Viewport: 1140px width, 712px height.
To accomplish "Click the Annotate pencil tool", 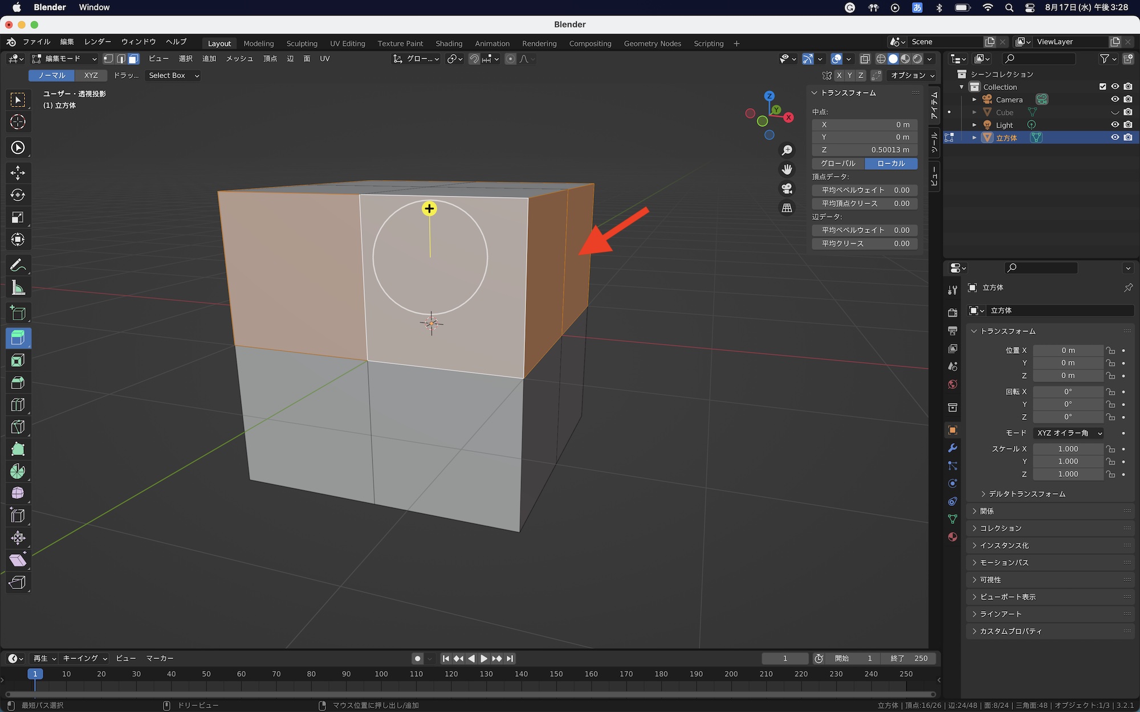I will tap(18, 265).
